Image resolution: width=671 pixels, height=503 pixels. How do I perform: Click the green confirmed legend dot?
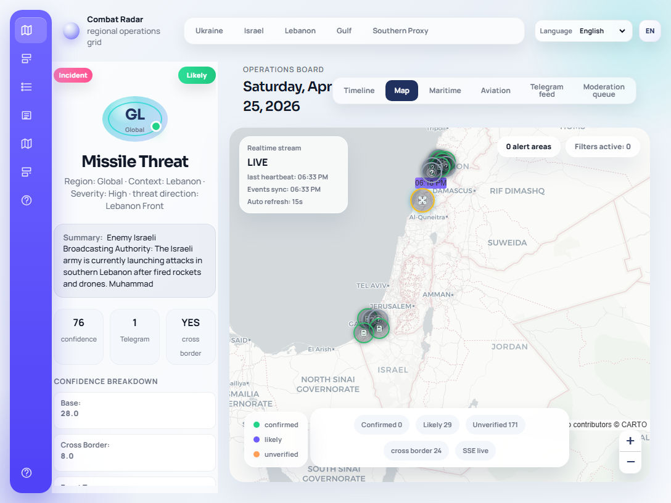pyautogui.click(x=257, y=425)
